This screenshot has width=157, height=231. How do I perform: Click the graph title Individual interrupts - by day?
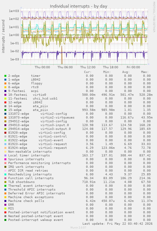pyautogui.click(x=78, y=6)
